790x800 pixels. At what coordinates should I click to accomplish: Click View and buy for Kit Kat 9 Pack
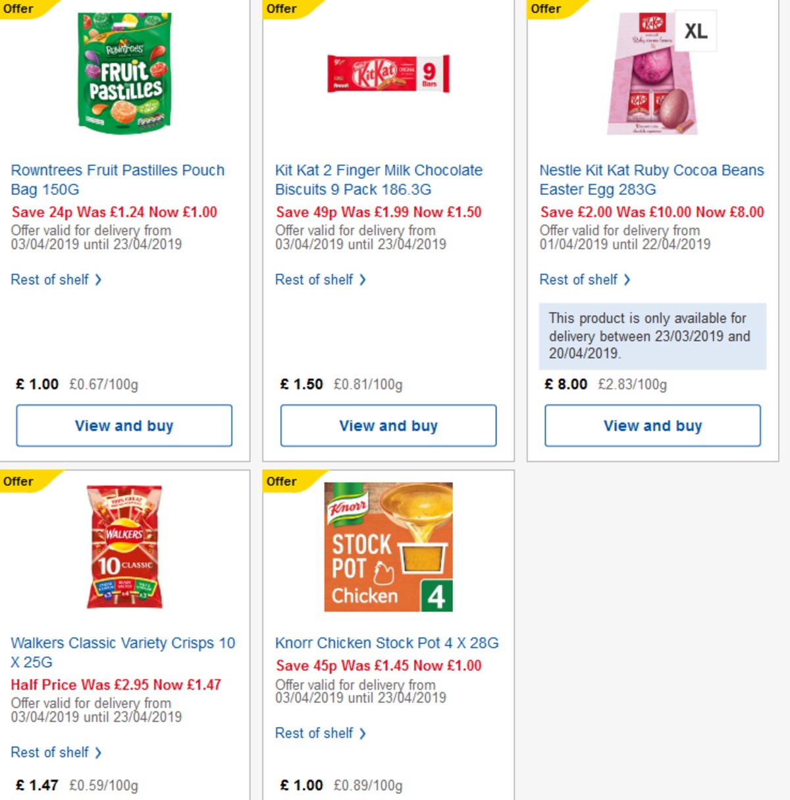pyautogui.click(x=388, y=426)
